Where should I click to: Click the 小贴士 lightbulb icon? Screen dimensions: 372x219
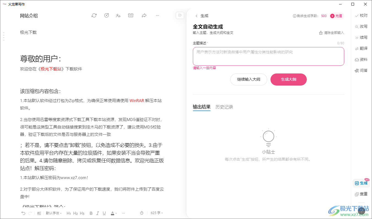click(x=269, y=138)
